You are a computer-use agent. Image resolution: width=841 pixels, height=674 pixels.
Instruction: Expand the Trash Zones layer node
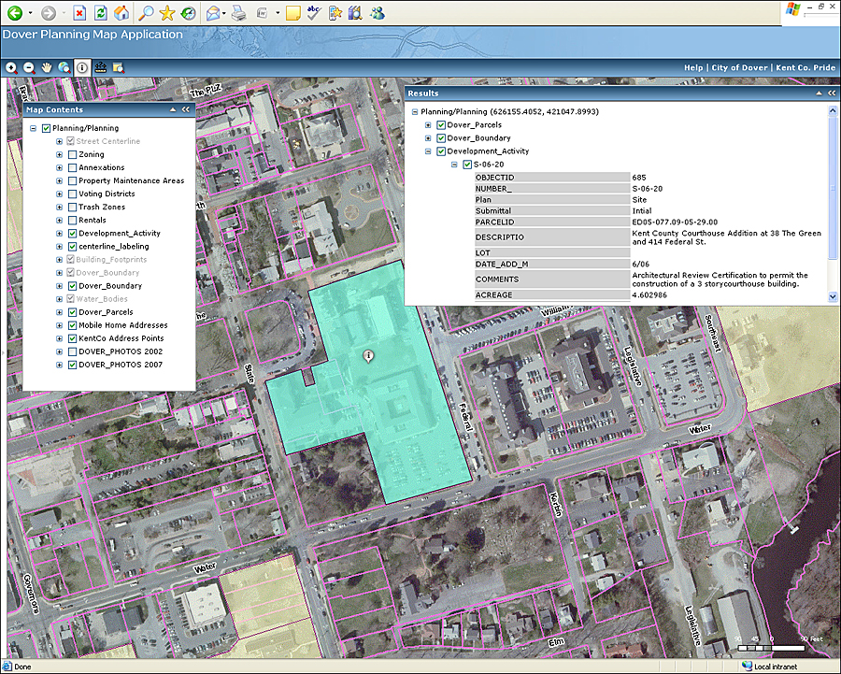coord(60,207)
